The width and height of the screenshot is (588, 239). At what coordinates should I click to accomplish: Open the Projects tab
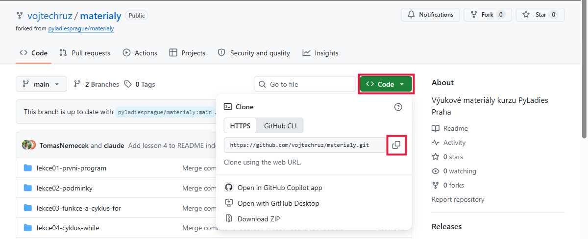187,53
